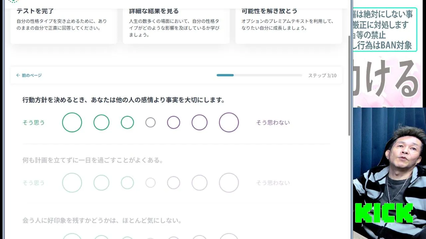Select medium purple disagree circle for first question
The height and width of the screenshot is (239, 426).
[199, 122]
